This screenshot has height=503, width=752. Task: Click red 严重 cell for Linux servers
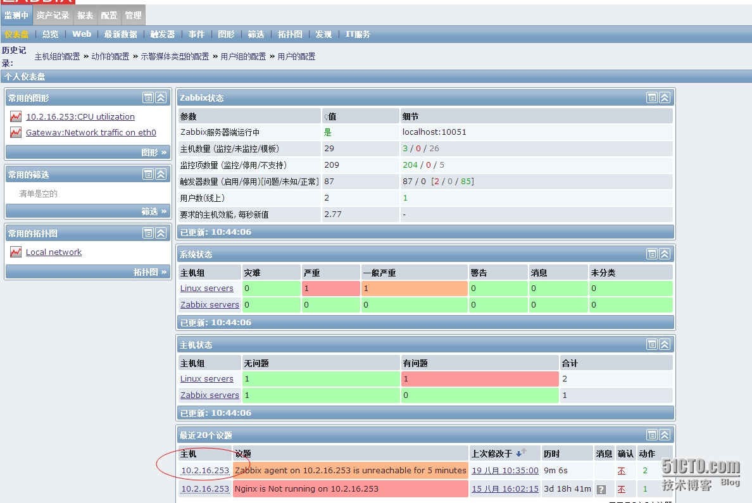point(331,288)
